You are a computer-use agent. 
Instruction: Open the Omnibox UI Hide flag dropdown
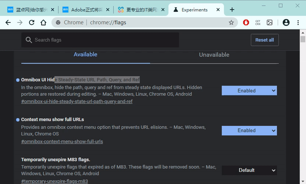click(249, 91)
